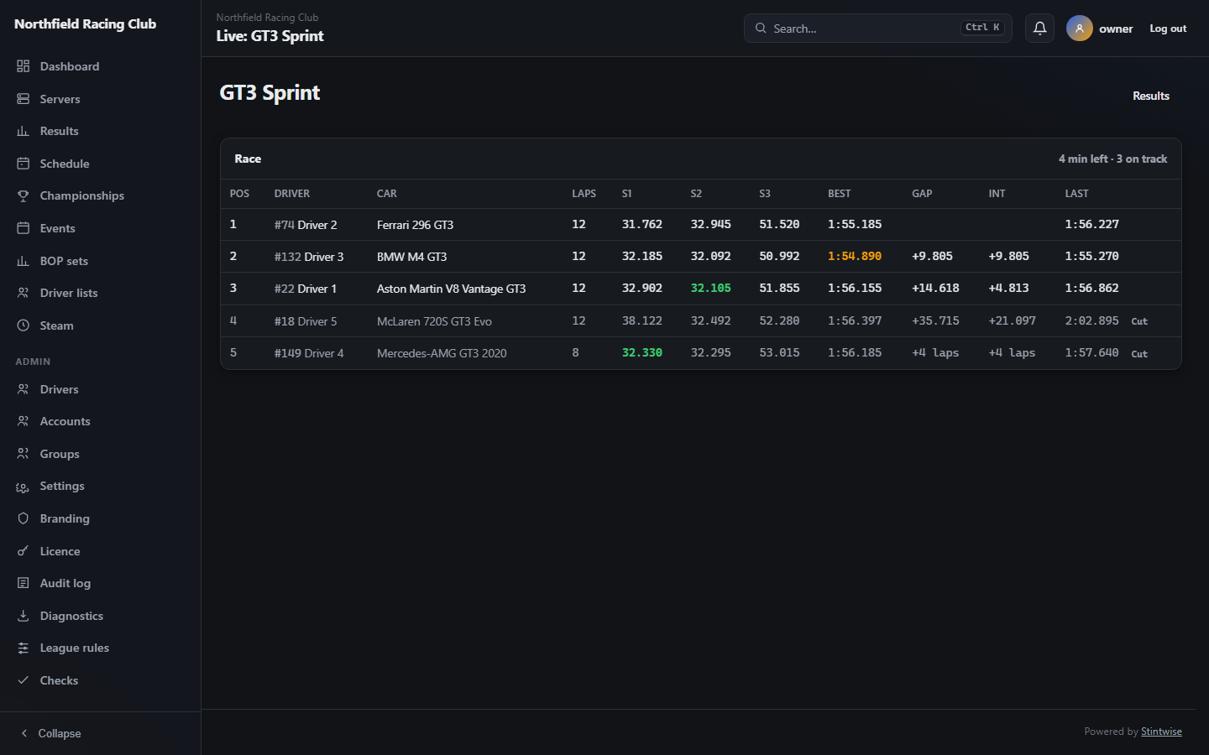Open the Audit log label
This screenshot has height=755, width=1209.
tap(65, 583)
